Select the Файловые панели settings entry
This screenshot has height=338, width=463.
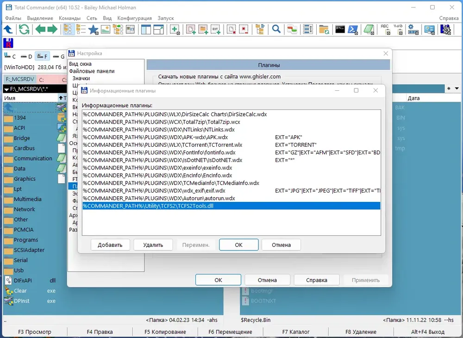click(92, 71)
